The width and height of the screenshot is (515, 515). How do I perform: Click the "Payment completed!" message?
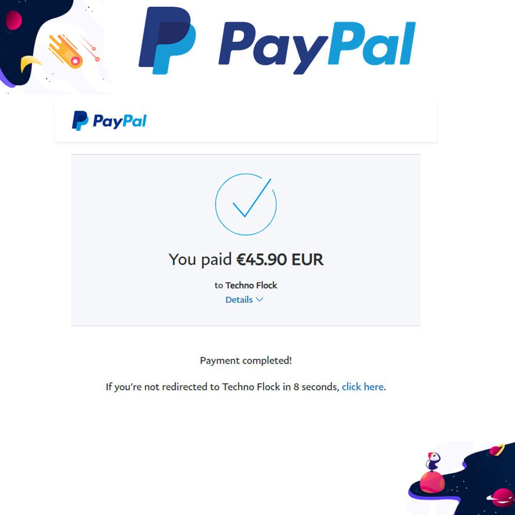click(x=246, y=360)
